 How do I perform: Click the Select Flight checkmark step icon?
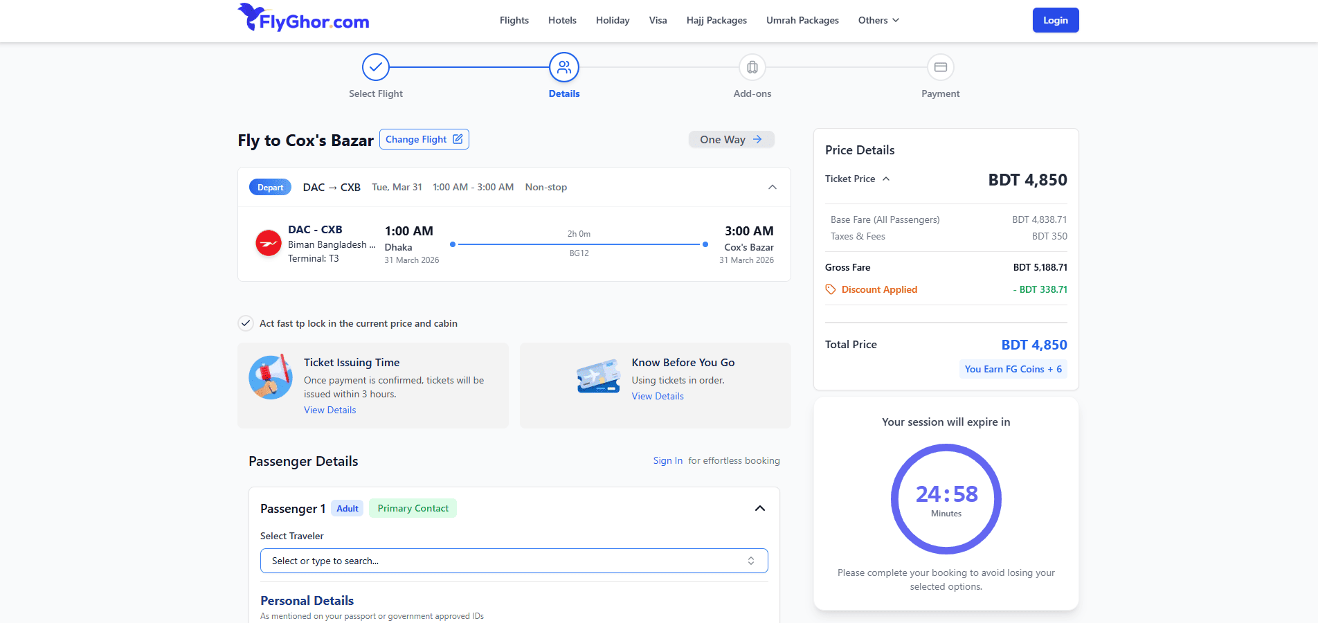(x=376, y=67)
